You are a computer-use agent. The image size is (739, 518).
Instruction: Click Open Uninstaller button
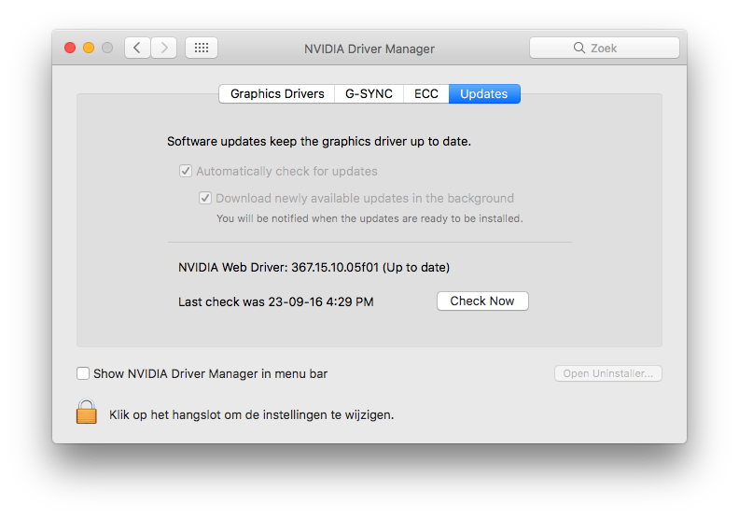click(608, 373)
